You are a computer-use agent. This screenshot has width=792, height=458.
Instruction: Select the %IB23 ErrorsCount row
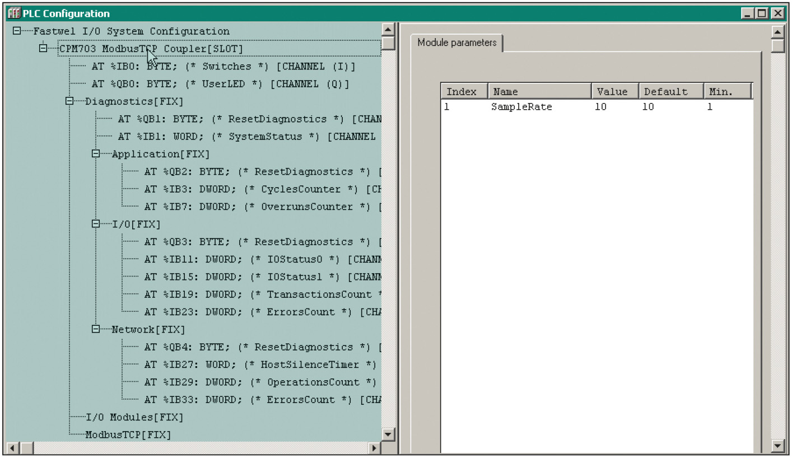pyautogui.click(x=262, y=312)
